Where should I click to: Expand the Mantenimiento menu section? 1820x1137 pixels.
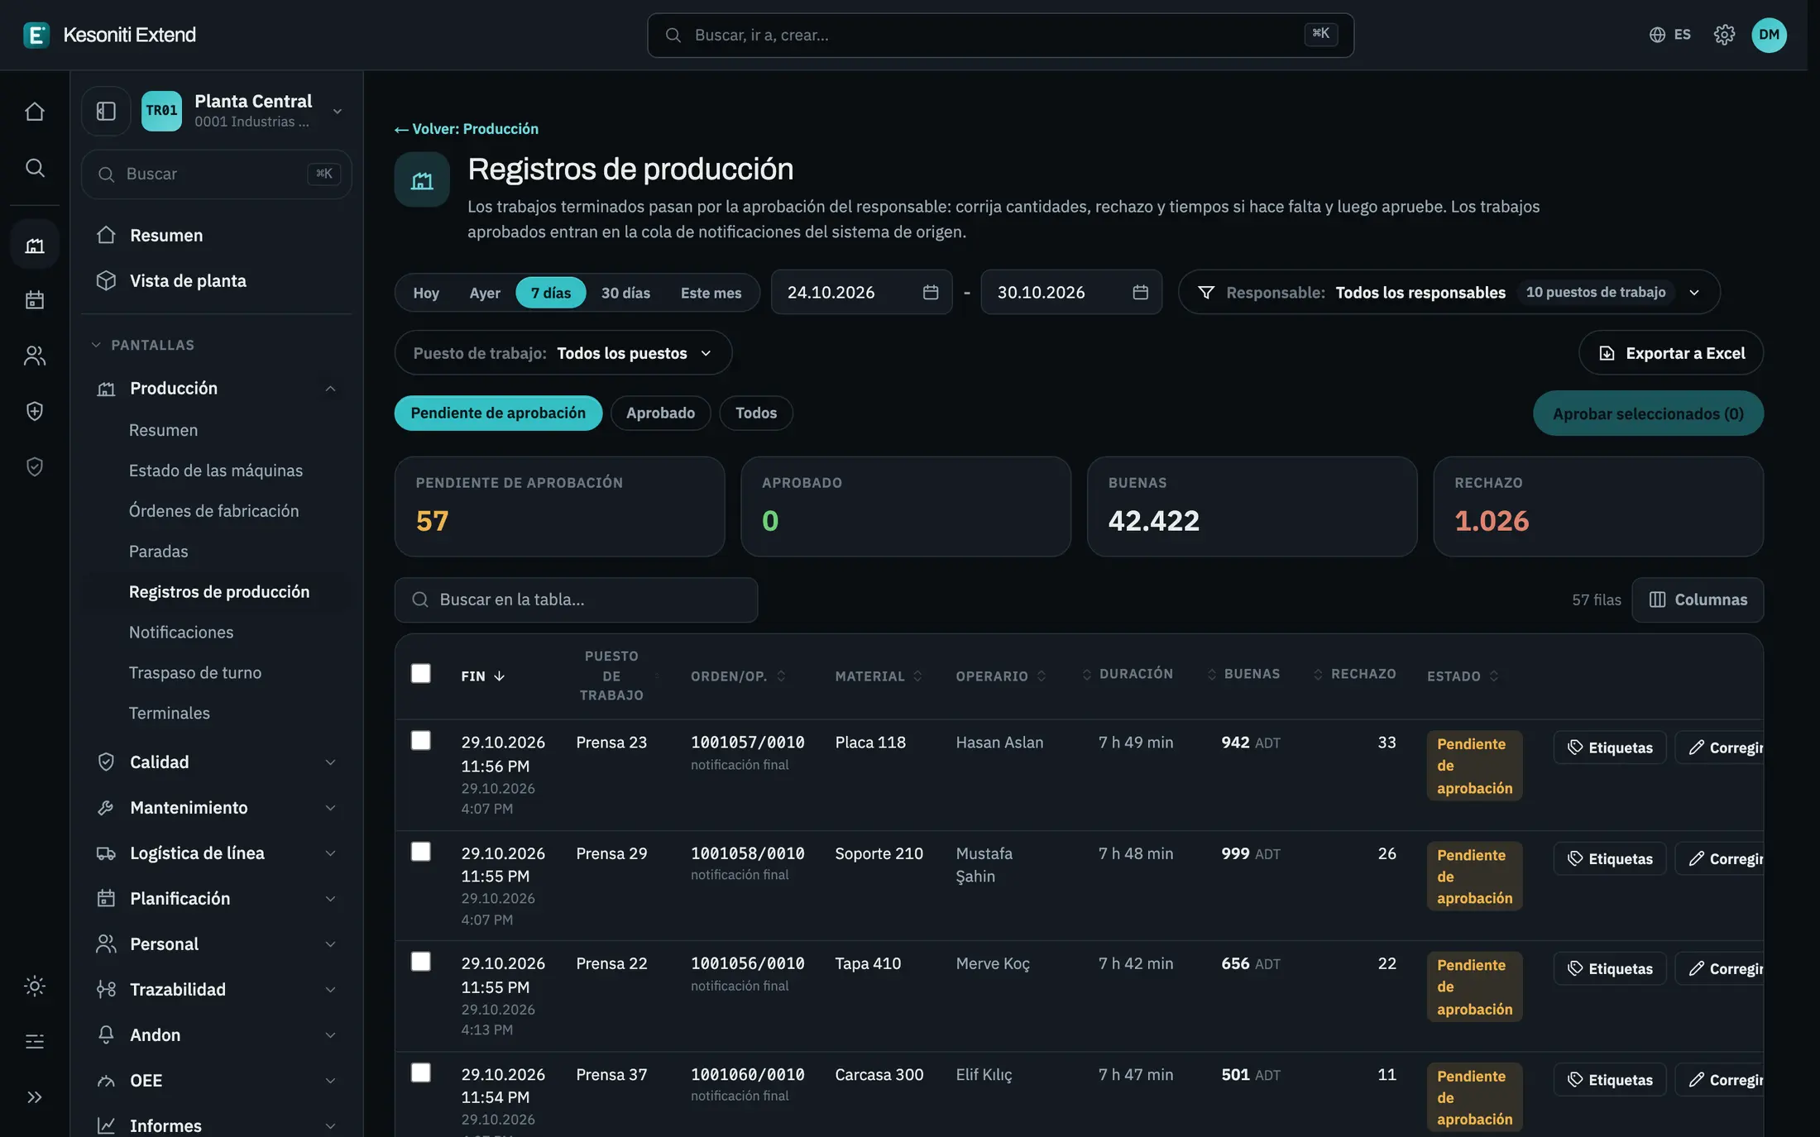tap(216, 807)
